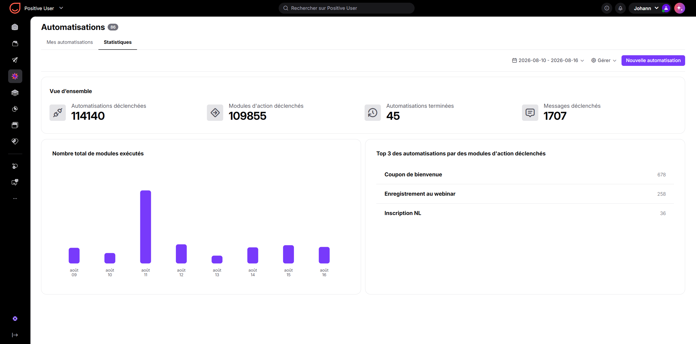The width and height of the screenshot is (696, 344).
Task: Click the Vue d'ensemble heading
Action: [x=71, y=91]
